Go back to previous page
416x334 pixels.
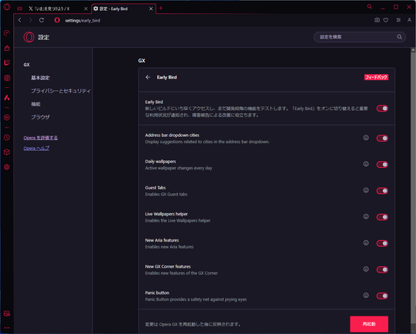tap(19, 20)
